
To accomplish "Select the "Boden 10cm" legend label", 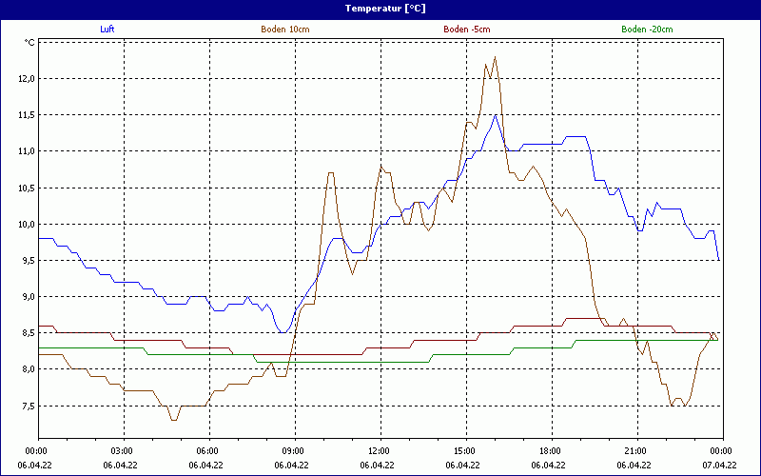I will (x=284, y=30).
